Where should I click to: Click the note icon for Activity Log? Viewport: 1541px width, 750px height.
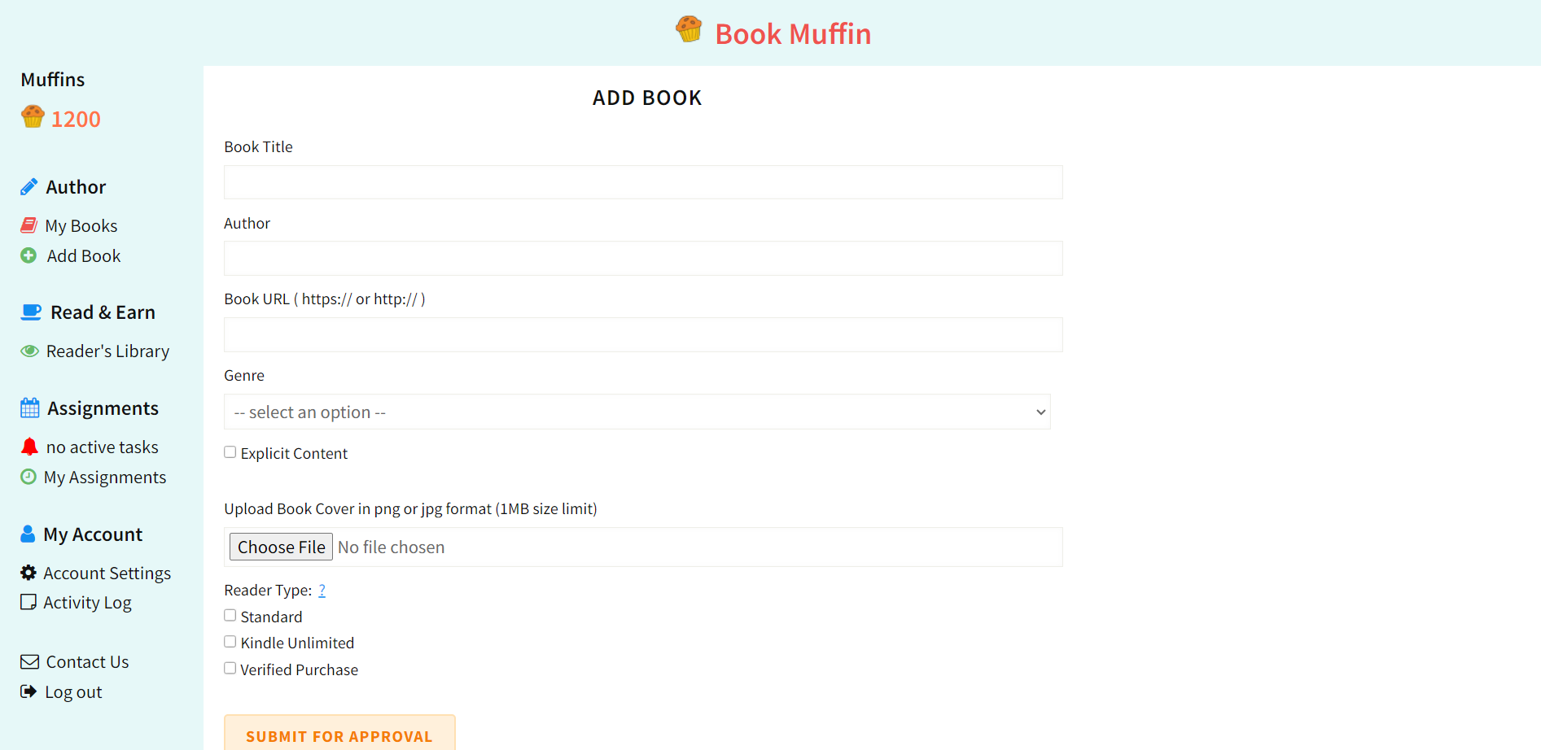28,602
